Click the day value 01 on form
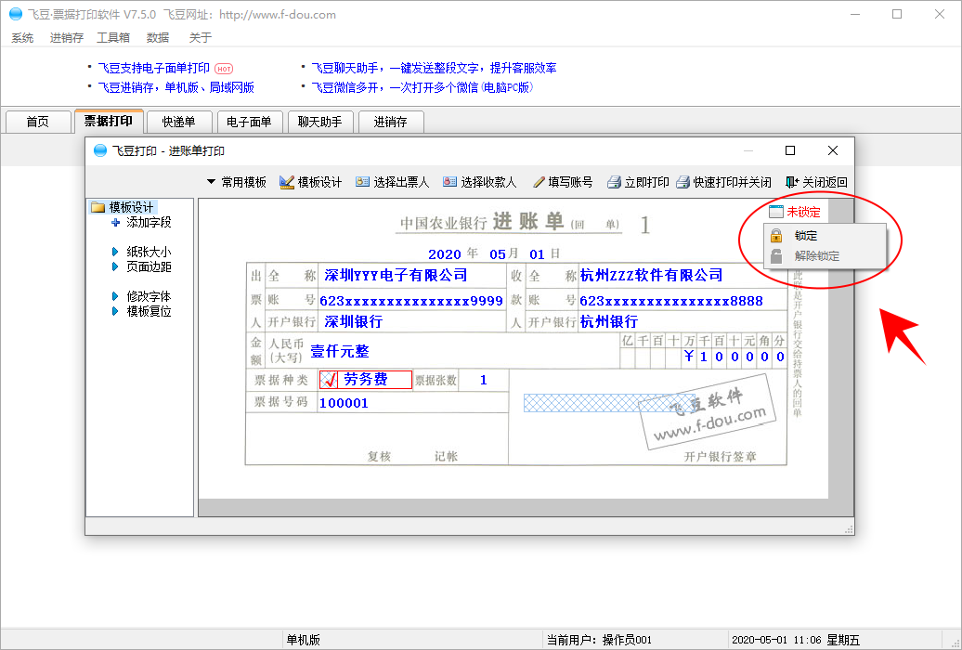 [x=537, y=254]
